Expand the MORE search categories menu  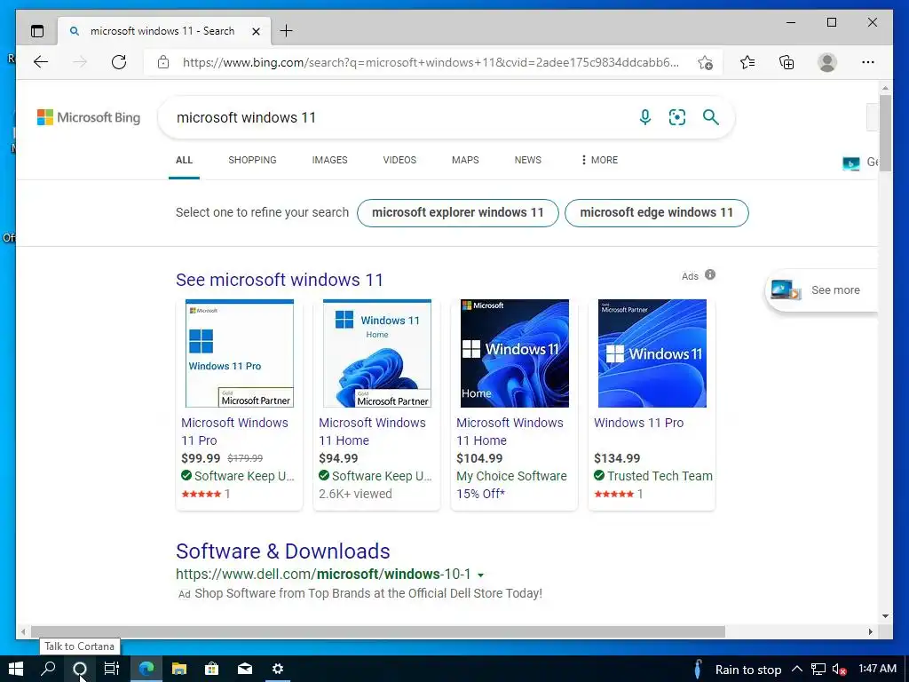click(599, 160)
